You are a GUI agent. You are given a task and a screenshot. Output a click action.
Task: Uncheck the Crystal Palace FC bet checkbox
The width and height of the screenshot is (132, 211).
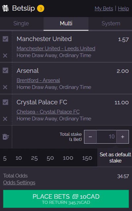pyautogui.click(x=5, y=102)
